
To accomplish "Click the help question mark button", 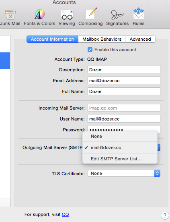I will 165,215.
